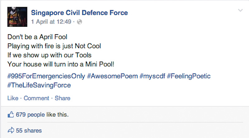The image size is (249, 138).
Task: Open the post options chevron menu
Action: [x=240, y=11]
